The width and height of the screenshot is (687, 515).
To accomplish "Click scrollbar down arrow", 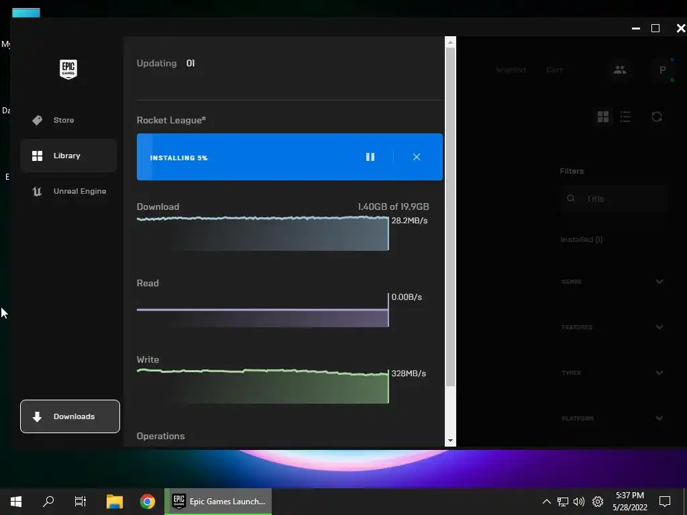I will click(450, 441).
